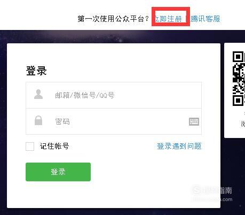Screen dimensions: 245x215
Task: Open the 登录遇到问题 help link
Action: pos(179,146)
